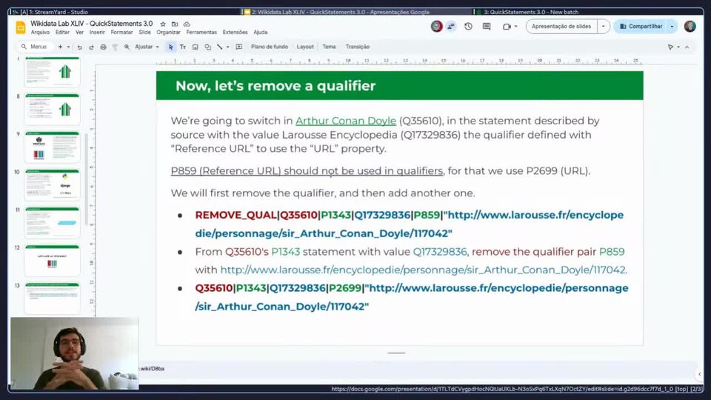Click the Transição toolbar button
The width and height of the screenshot is (711, 400).
click(357, 47)
